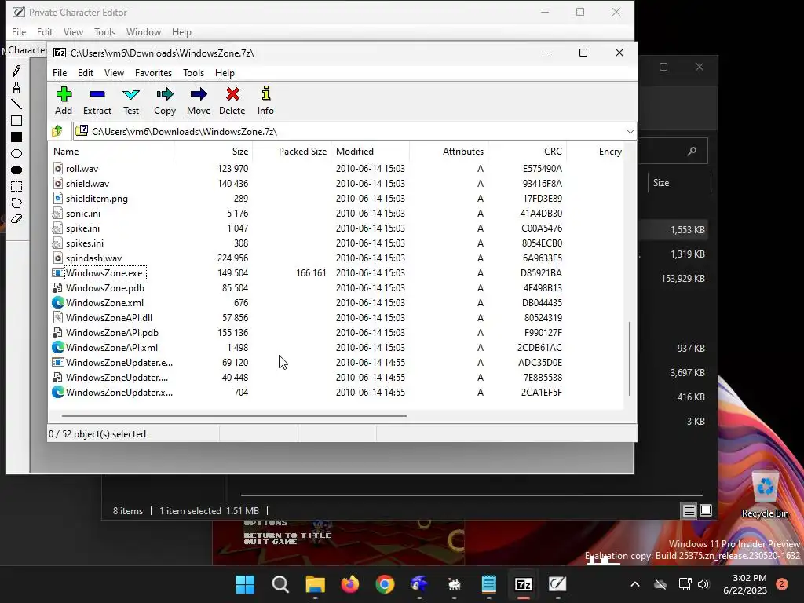Select the Pencil tool in Character Editor

click(x=16, y=71)
